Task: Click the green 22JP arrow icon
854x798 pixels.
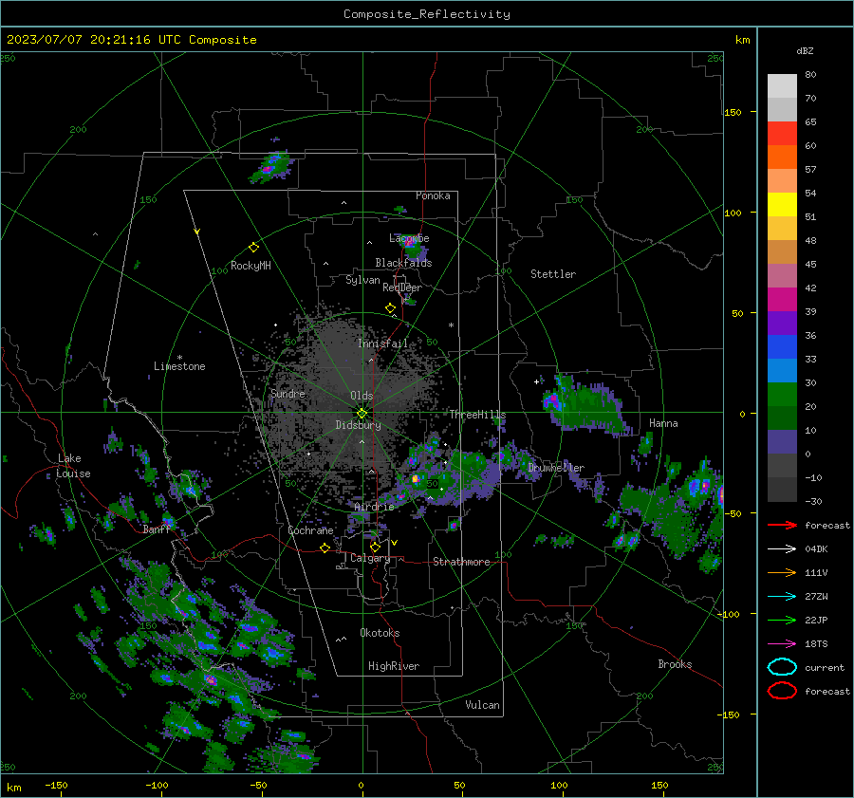Action: pyautogui.click(x=782, y=620)
